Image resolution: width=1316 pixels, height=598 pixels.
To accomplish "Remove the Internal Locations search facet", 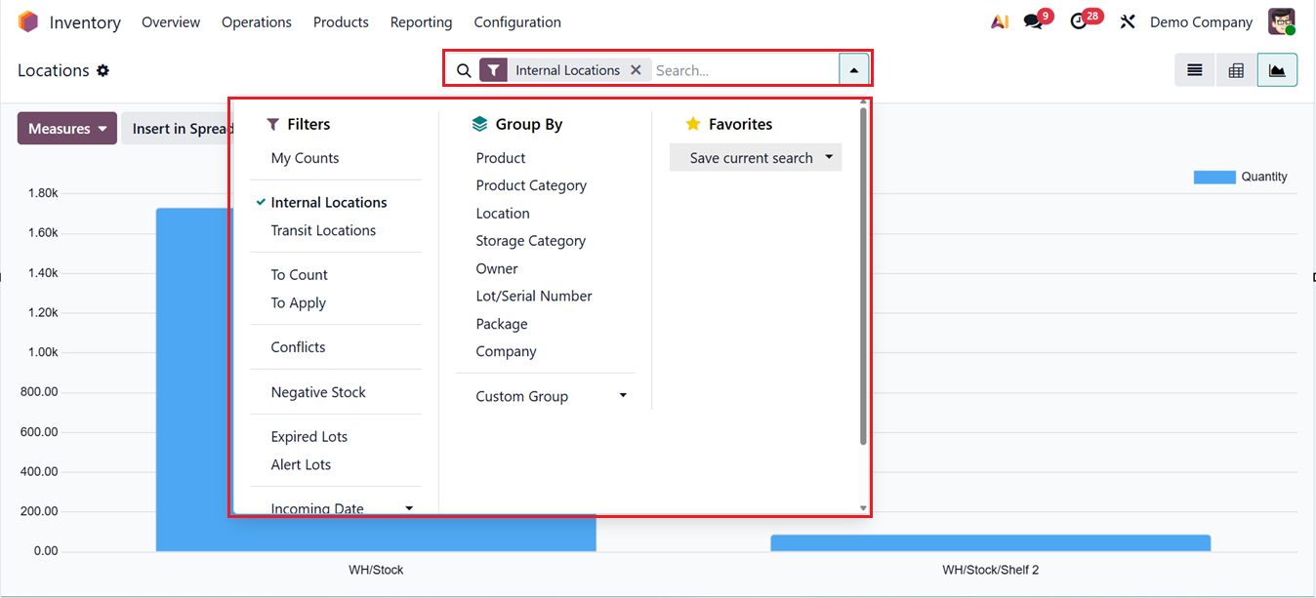I will pyautogui.click(x=636, y=69).
